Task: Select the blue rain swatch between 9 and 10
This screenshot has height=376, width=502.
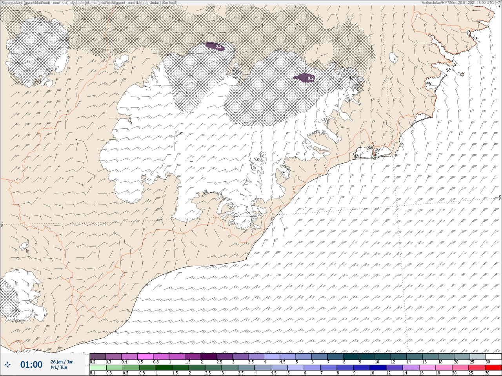Action: 362,368
